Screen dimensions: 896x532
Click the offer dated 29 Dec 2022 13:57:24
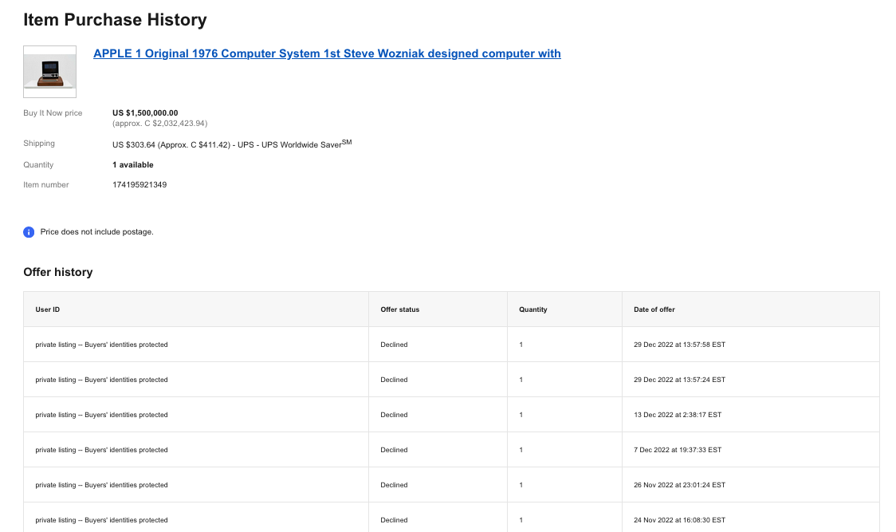(679, 380)
